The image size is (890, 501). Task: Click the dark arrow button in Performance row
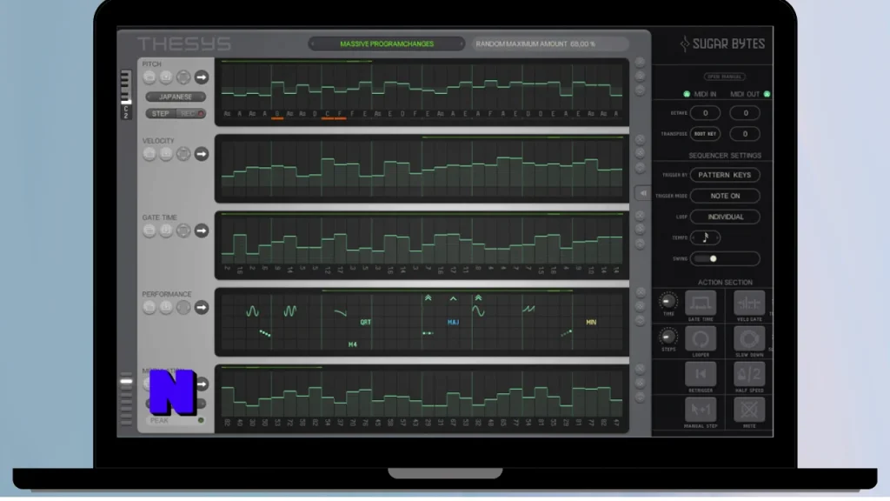(x=202, y=307)
